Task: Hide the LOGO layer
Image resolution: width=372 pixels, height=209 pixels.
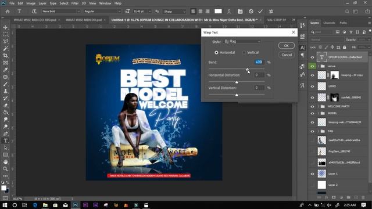Action: [x=312, y=87]
